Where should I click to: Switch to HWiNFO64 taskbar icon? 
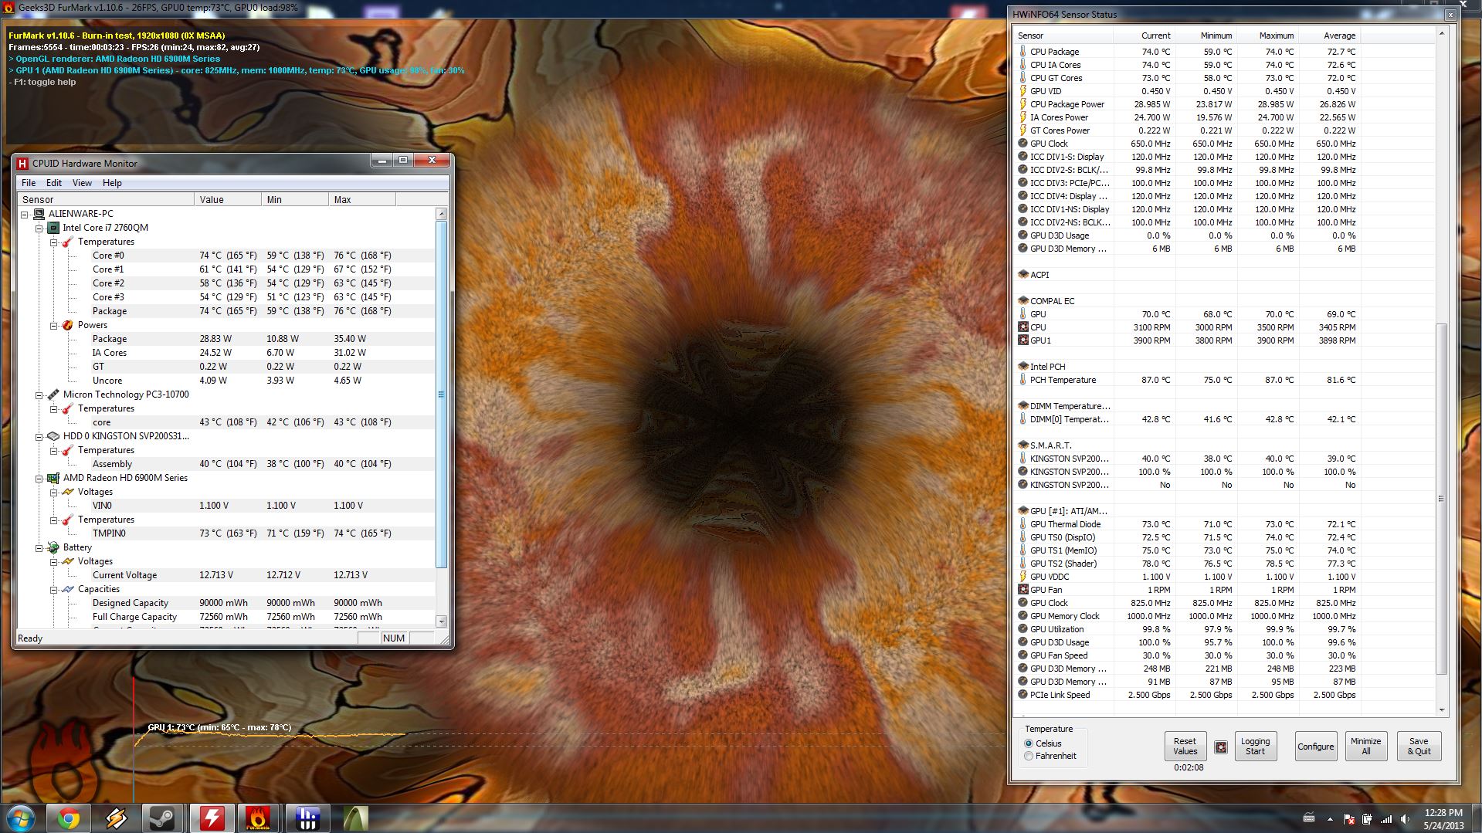(307, 818)
